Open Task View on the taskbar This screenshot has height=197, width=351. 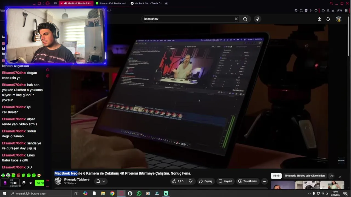click(76, 193)
